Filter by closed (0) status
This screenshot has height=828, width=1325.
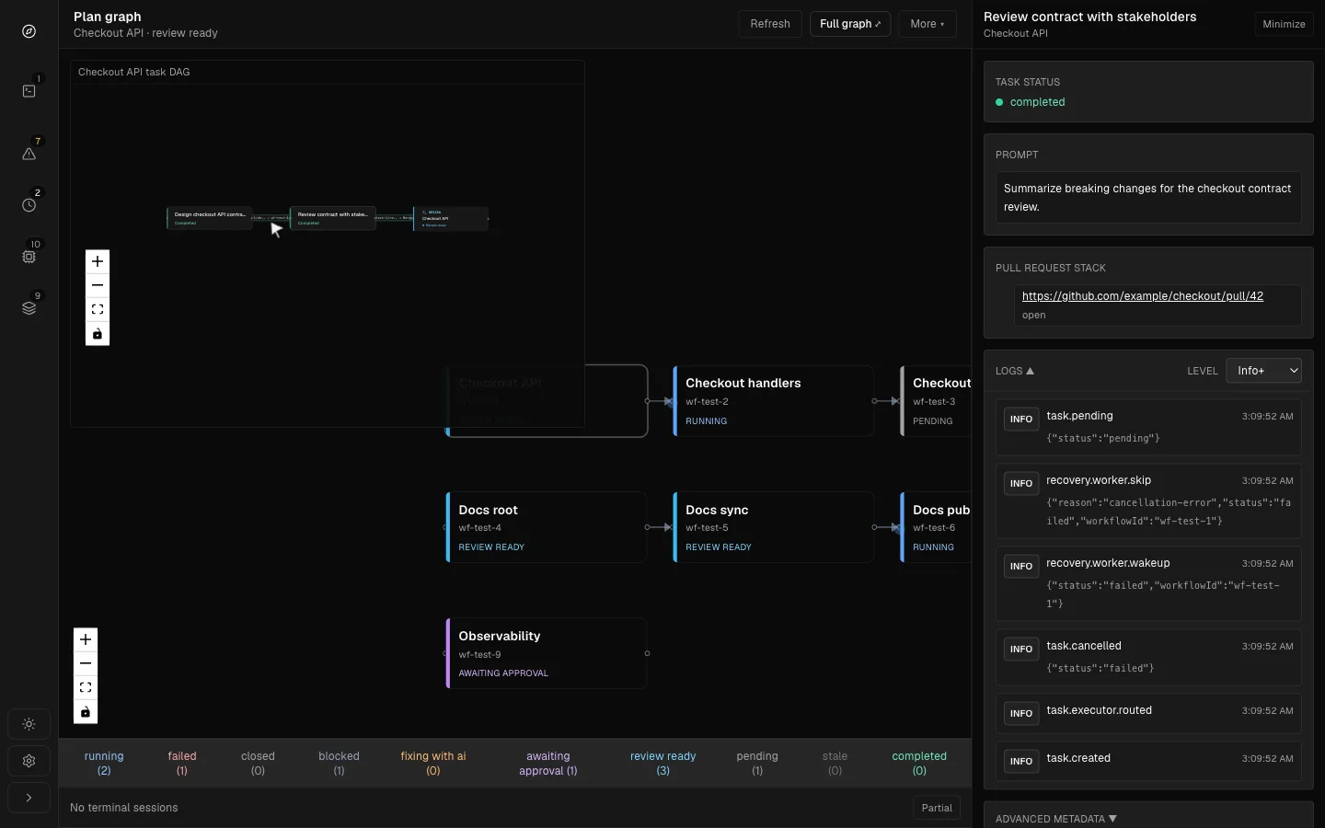pyautogui.click(x=258, y=764)
